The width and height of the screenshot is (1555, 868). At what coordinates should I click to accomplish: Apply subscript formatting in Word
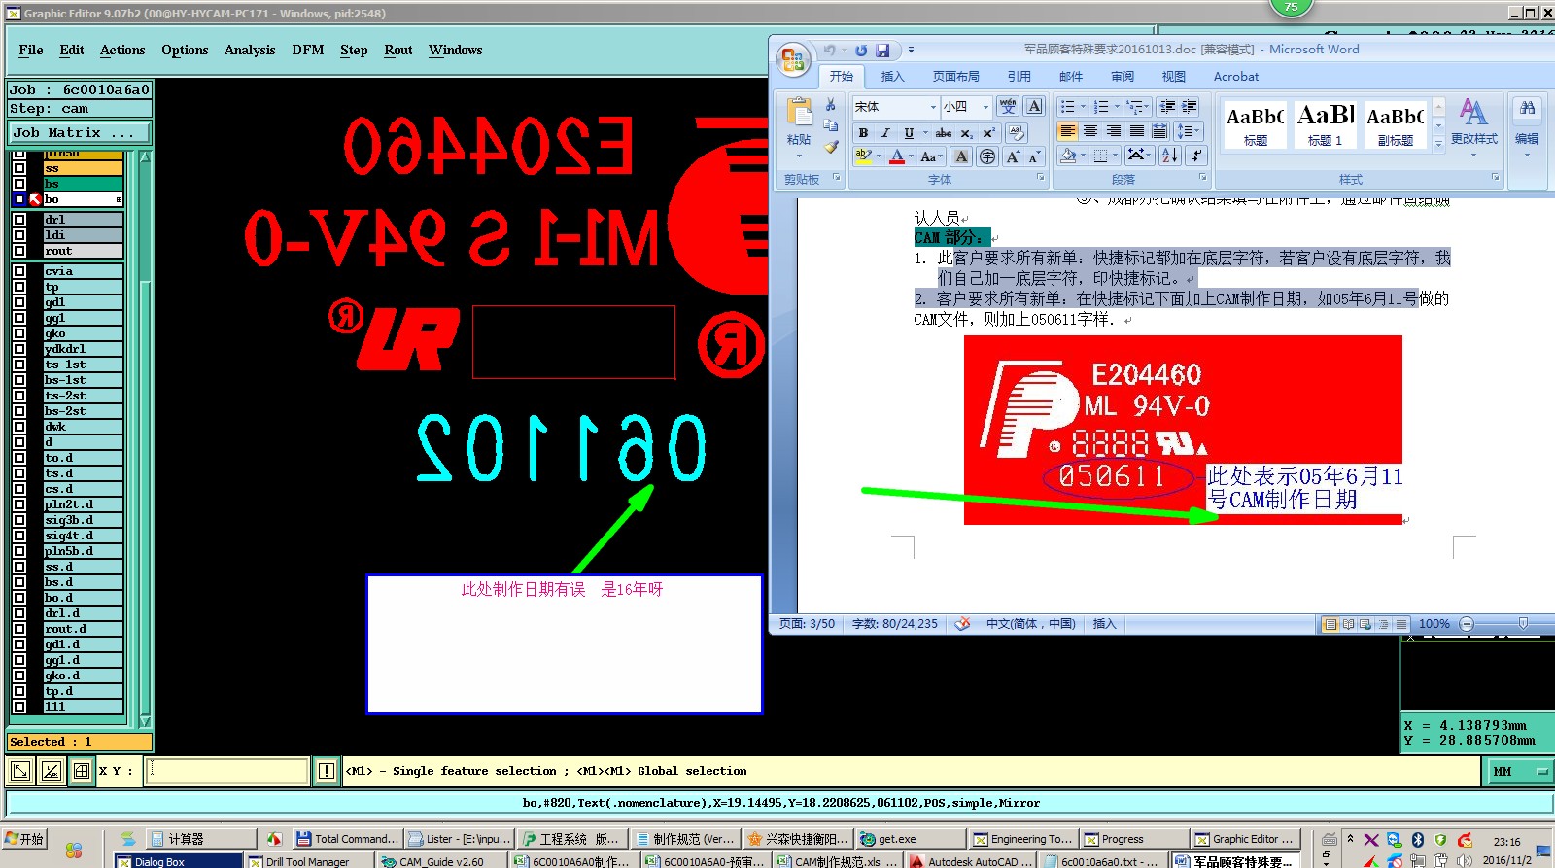[x=966, y=133]
